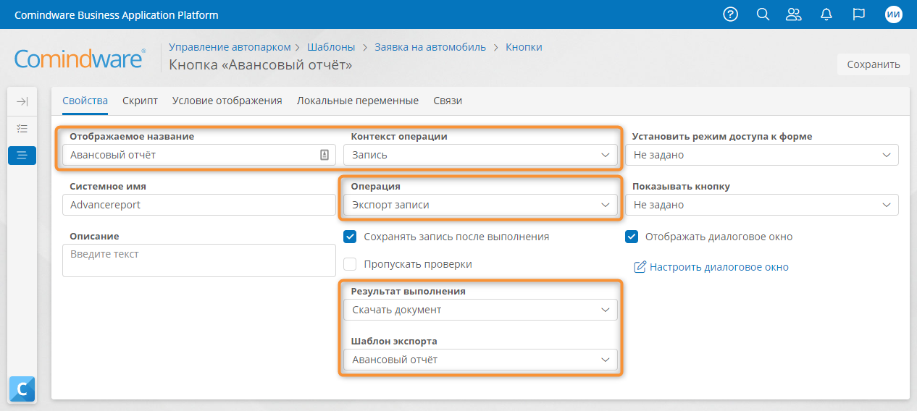This screenshot has height=411, width=917.
Task: Open notifications bell icon
Action: pyautogui.click(x=826, y=14)
